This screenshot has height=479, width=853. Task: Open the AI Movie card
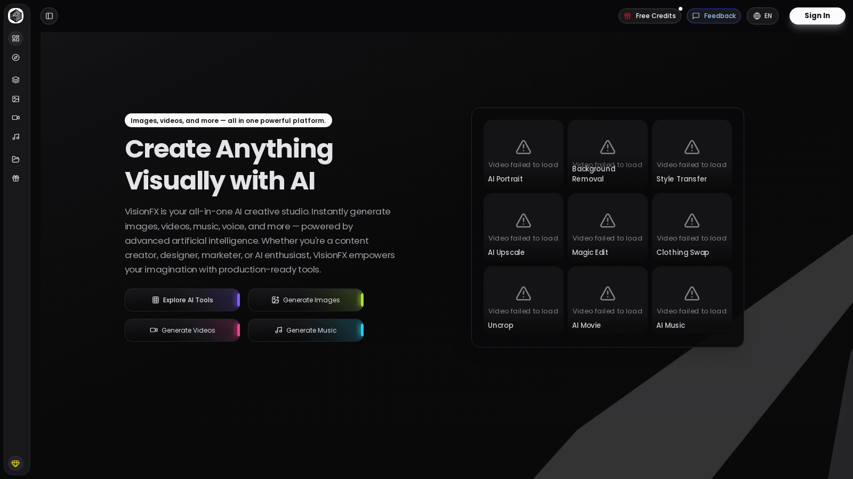click(x=608, y=300)
